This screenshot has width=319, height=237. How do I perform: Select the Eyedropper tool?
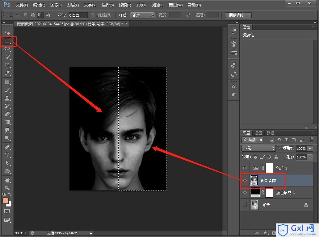pyautogui.click(x=7, y=73)
